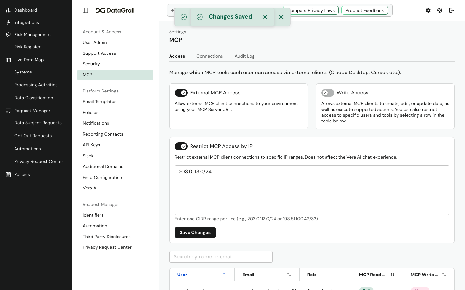Open Systems in the dark sidebar
Image resolution: width=465 pixels, height=290 pixels.
click(23, 72)
